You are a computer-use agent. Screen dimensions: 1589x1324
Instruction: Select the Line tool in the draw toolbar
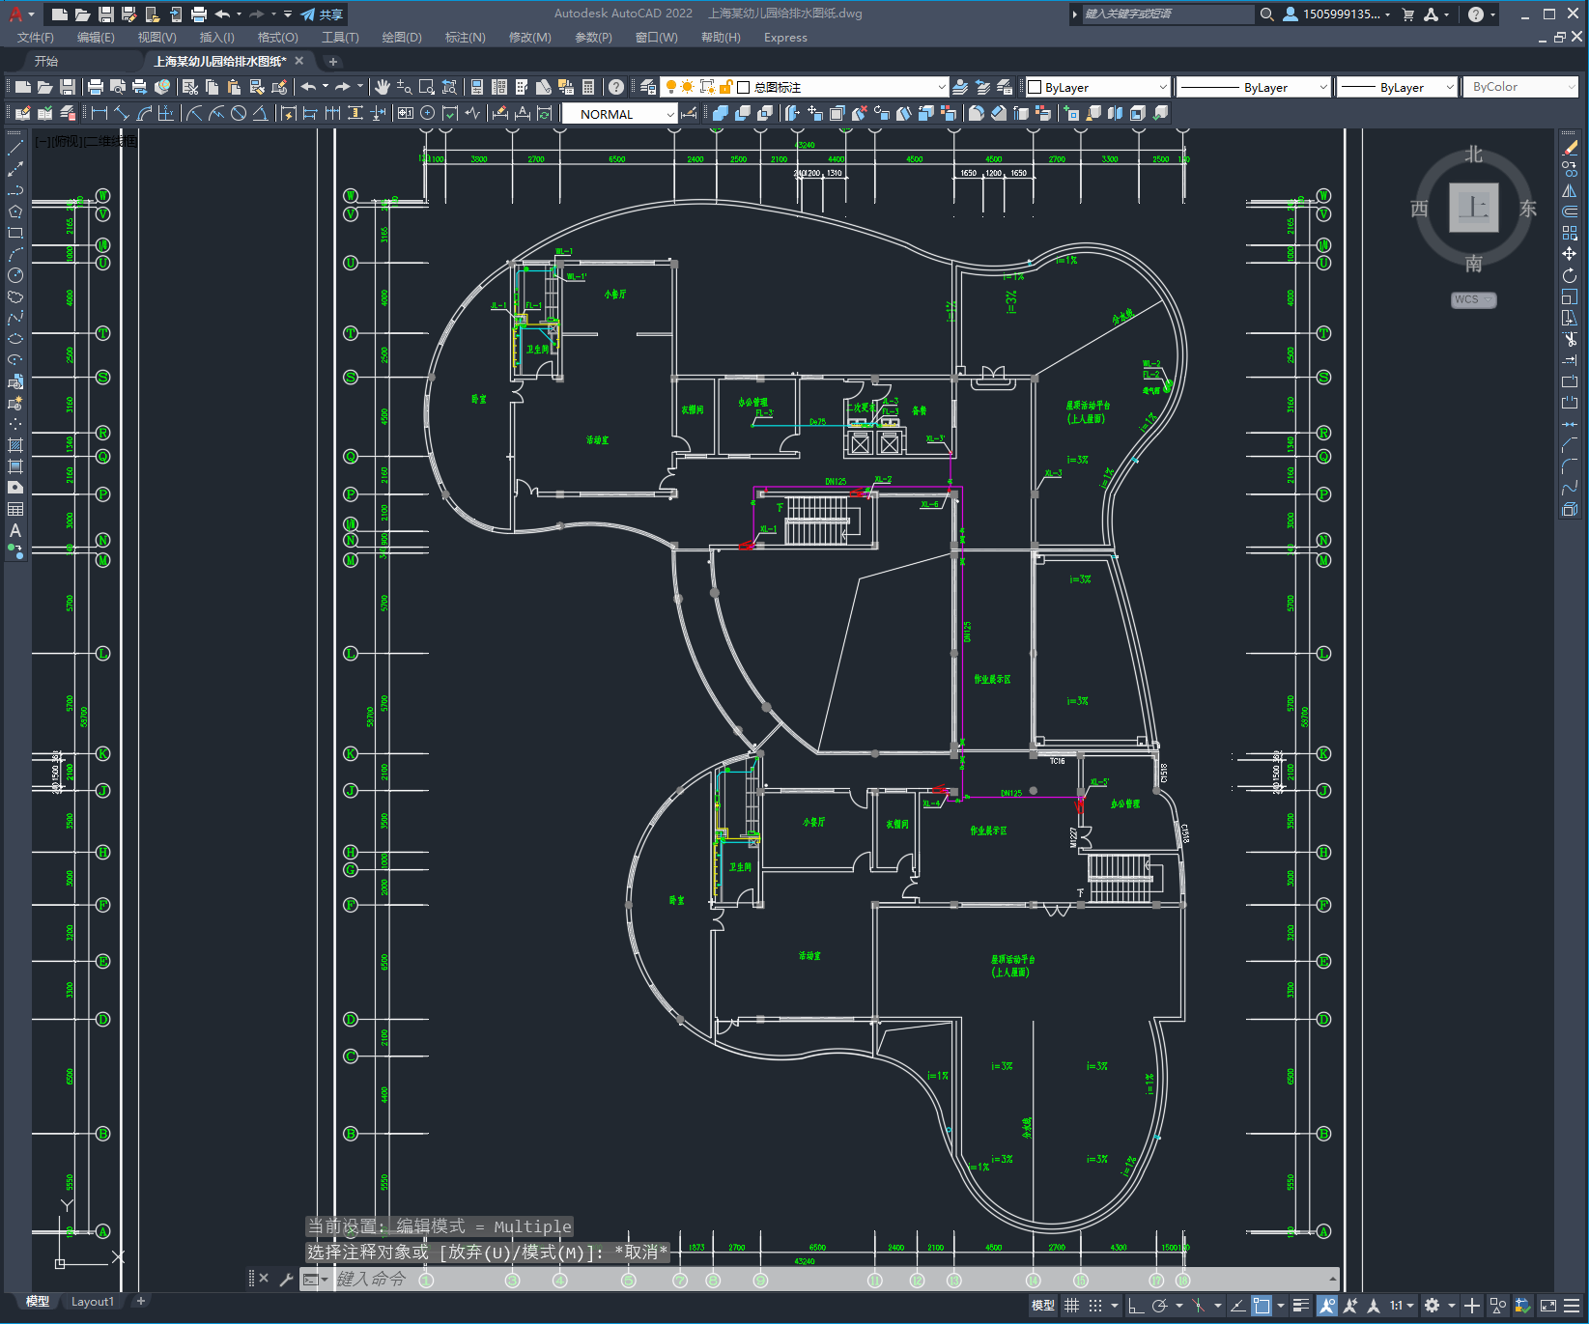(x=15, y=149)
